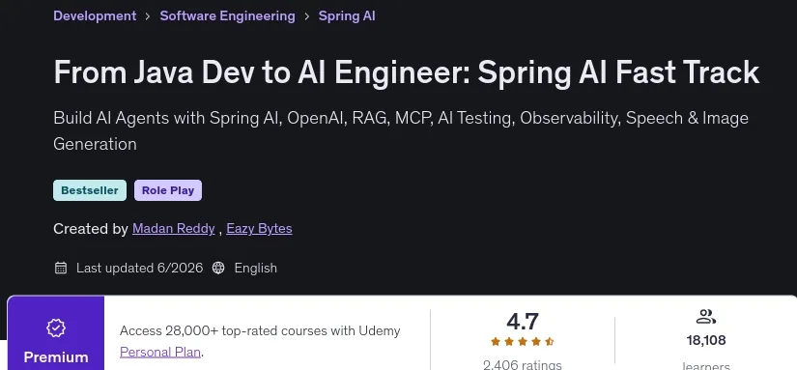This screenshot has height=370, width=797.
Task: Follow the Personal Plan link
Action: point(160,352)
